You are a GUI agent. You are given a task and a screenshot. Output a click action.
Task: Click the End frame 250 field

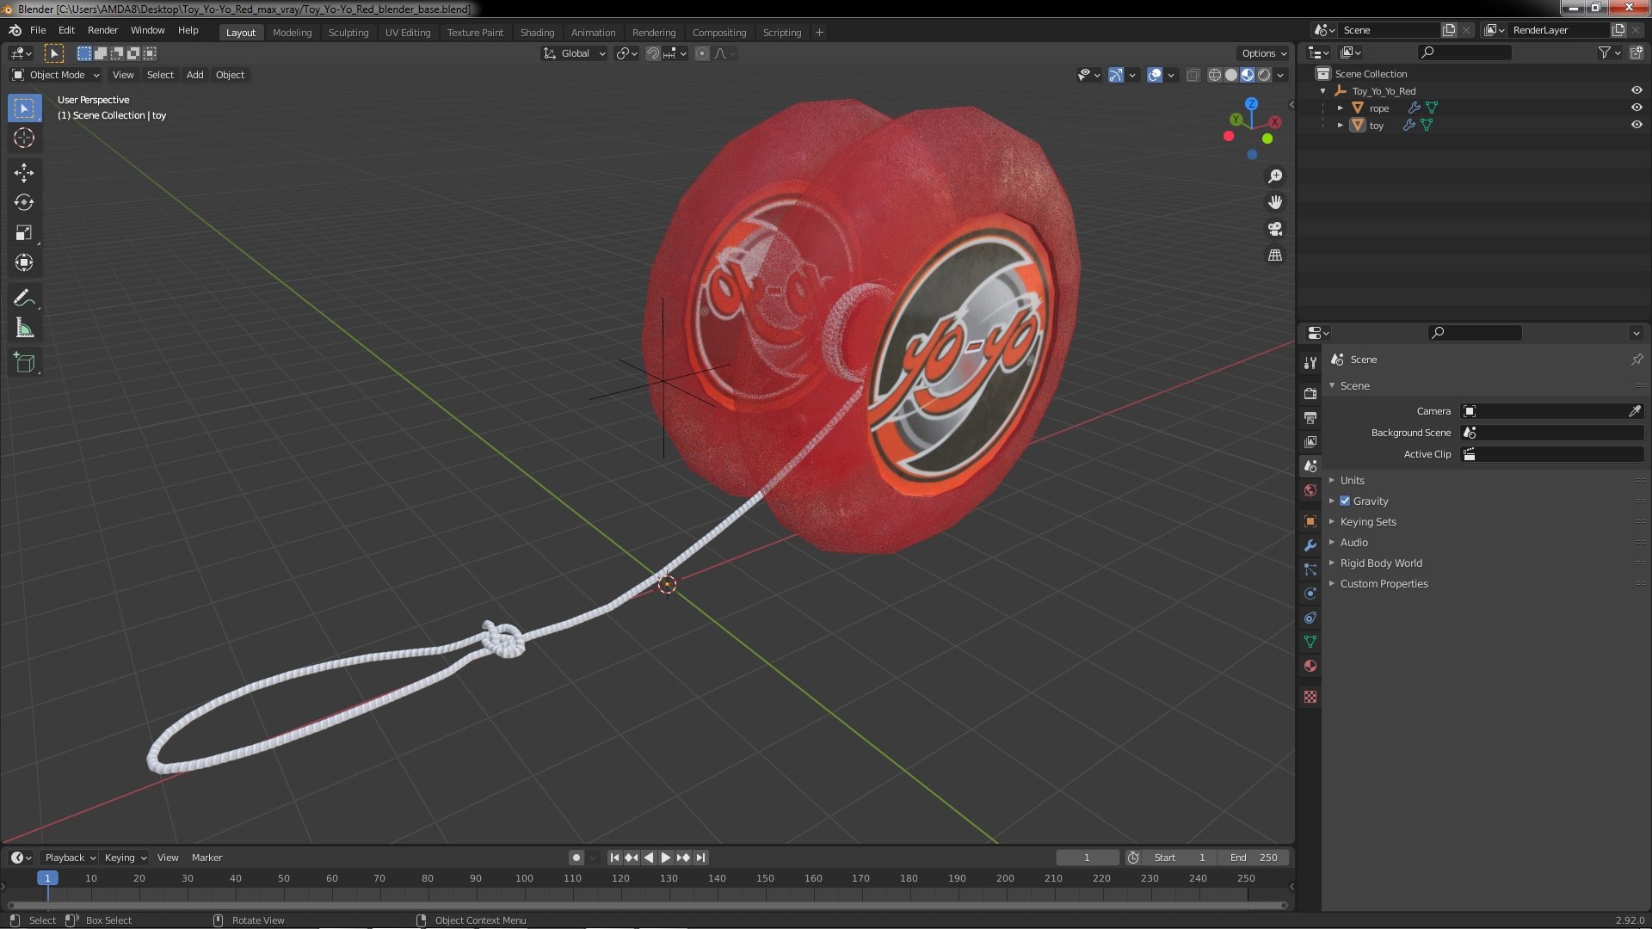[1253, 858]
